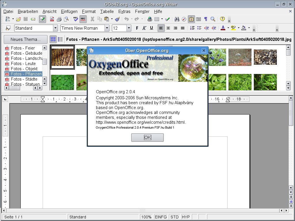
Task: Enable AutoSpellcheck
Action: click(x=84, y=19)
